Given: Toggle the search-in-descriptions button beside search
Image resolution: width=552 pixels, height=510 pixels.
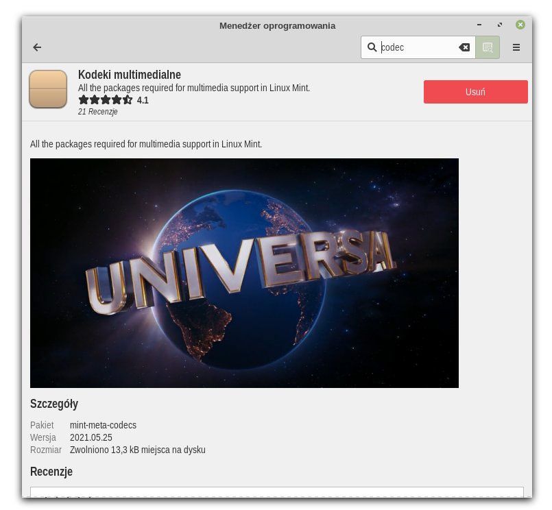Looking at the screenshot, I should click(x=488, y=47).
